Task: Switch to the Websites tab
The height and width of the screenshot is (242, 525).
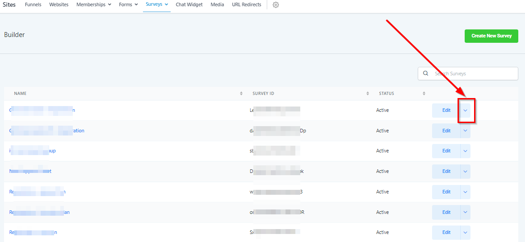Action: [59, 4]
